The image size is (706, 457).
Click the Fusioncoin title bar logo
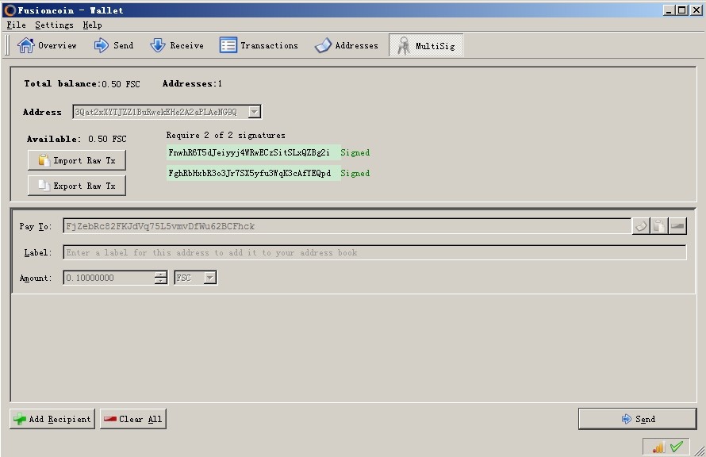coord(10,10)
